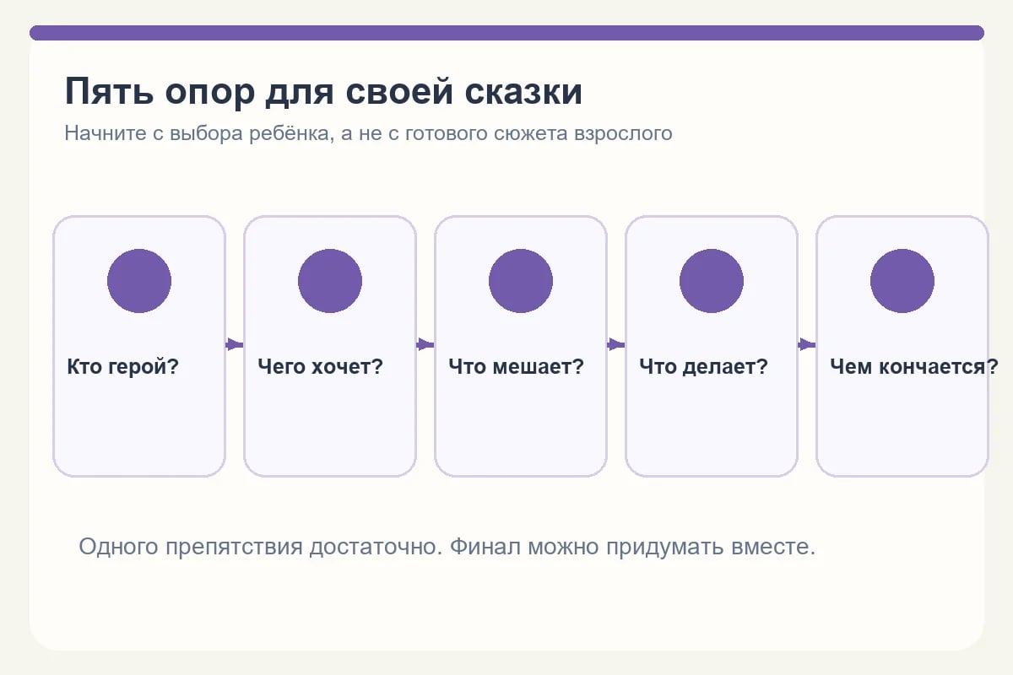This screenshot has height=675, width=1013.
Task: Click the purple circle above "Чем кончается?"
Action: point(902,281)
